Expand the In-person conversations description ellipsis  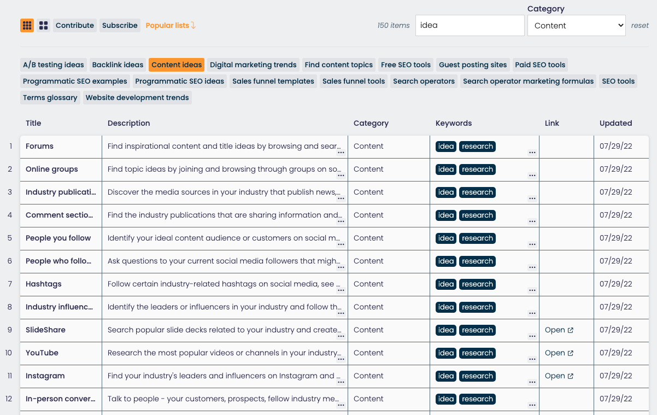[341, 405]
